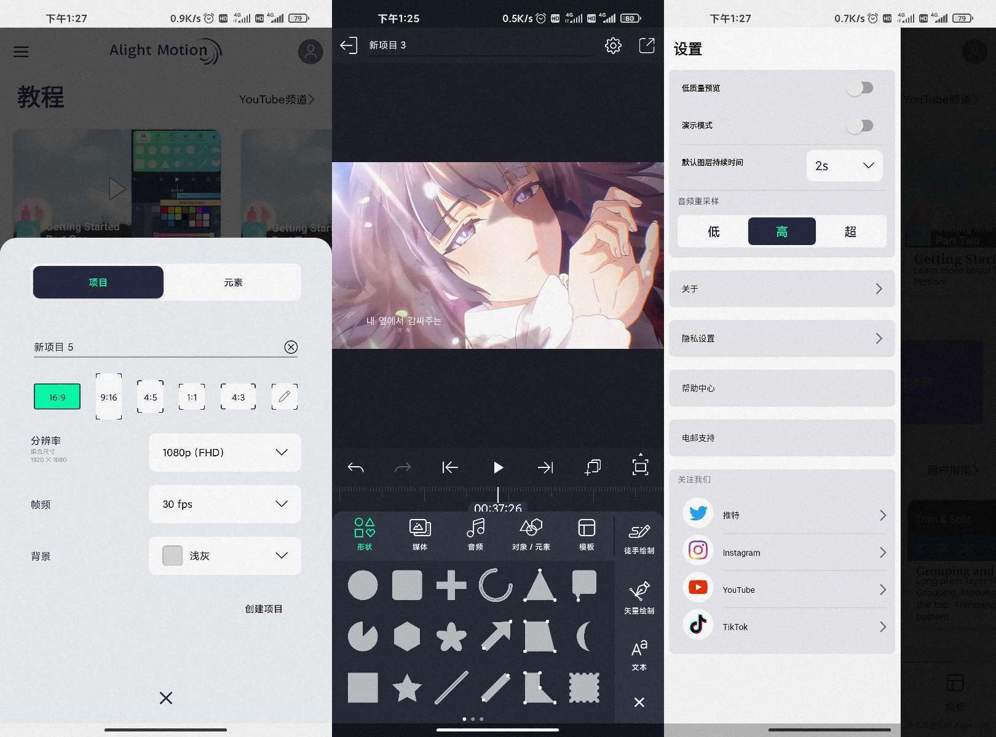Close the add-shape panel with the X
This screenshot has width=996, height=737.
pos(639,702)
